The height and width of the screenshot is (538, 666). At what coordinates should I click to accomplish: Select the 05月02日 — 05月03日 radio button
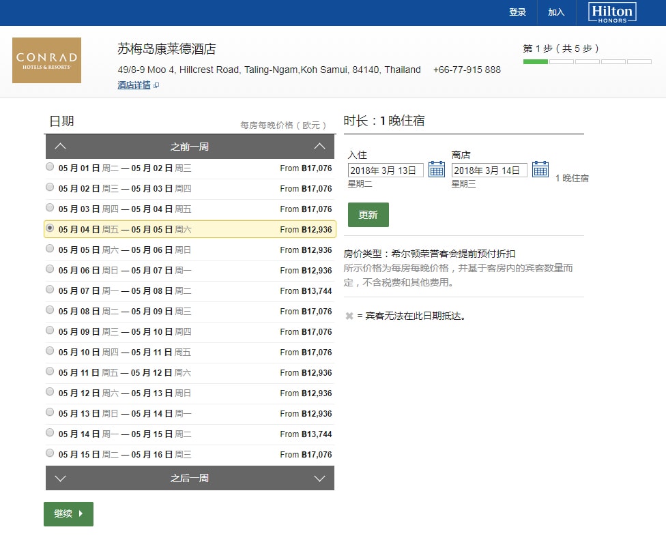coord(50,187)
